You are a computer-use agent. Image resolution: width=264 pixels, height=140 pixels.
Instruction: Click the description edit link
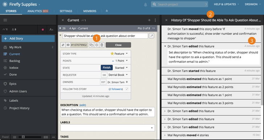83,105
